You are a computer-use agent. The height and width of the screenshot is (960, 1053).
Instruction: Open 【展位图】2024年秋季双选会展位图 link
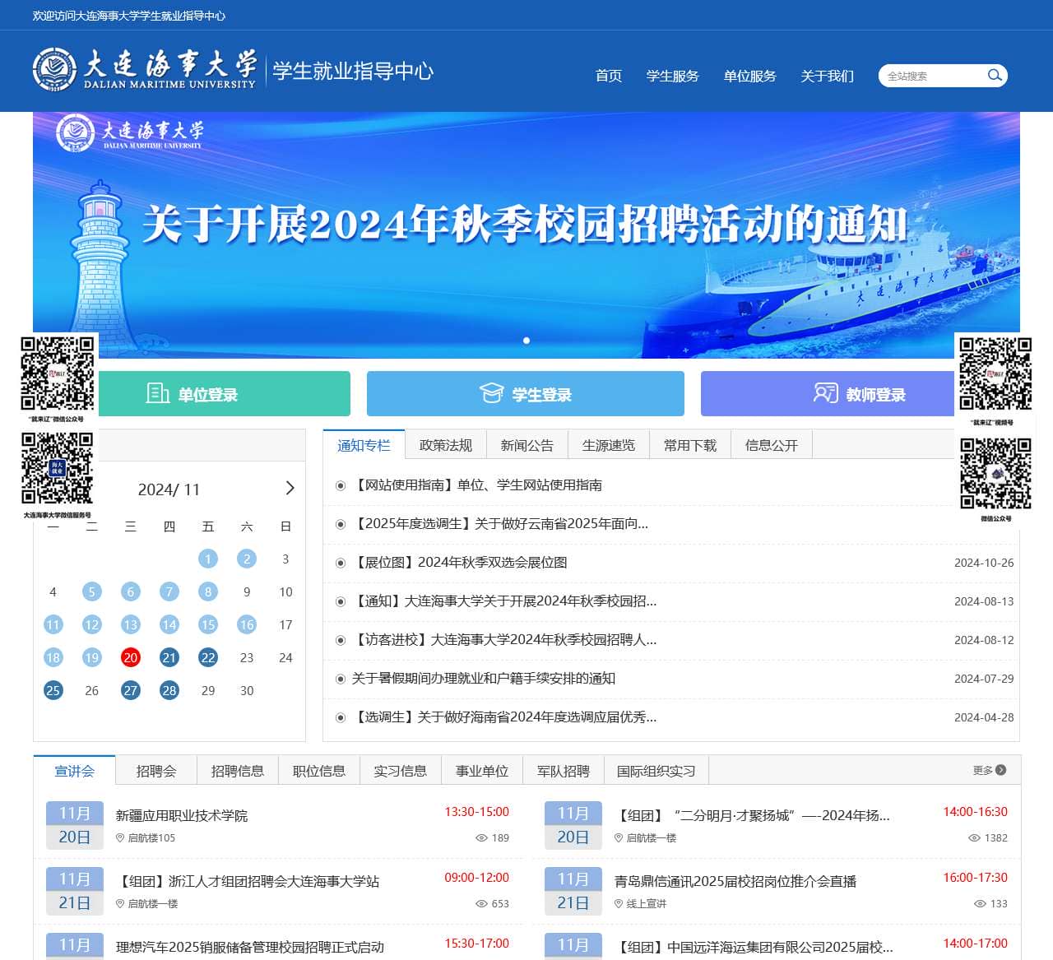pos(459,563)
